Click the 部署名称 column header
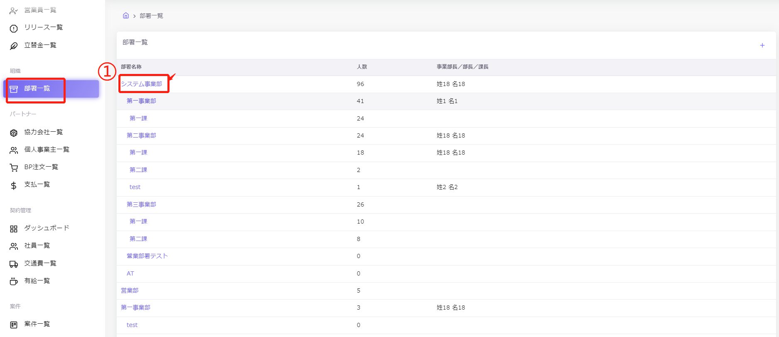 [131, 67]
